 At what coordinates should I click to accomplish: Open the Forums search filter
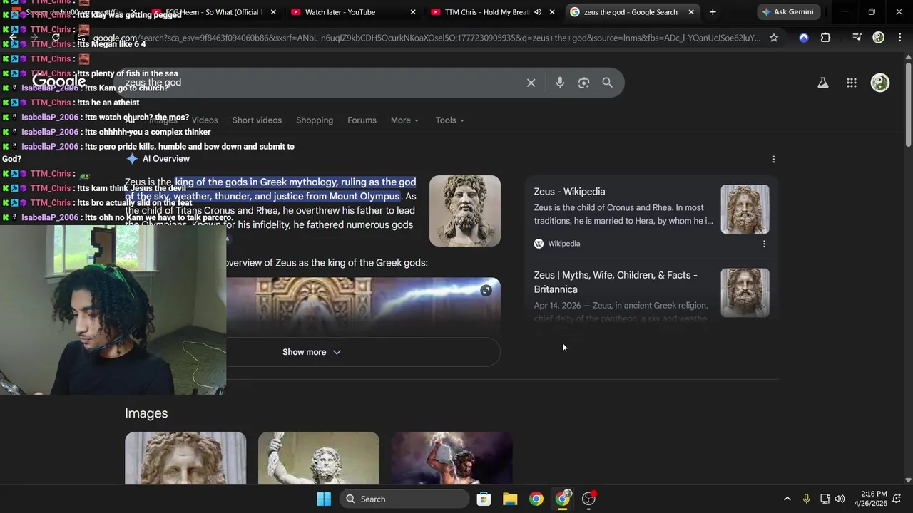pyautogui.click(x=362, y=120)
